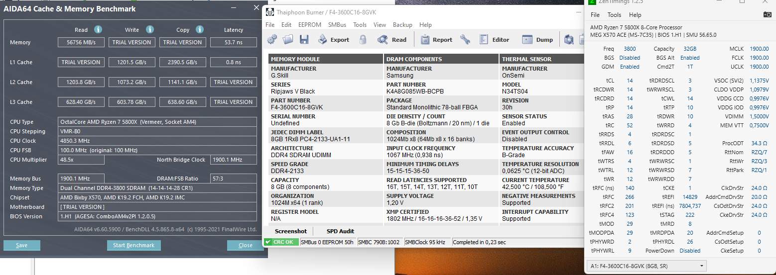The image size is (776, 275).
Task: Click the green CRC OK status indicator
Action: tap(281, 242)
